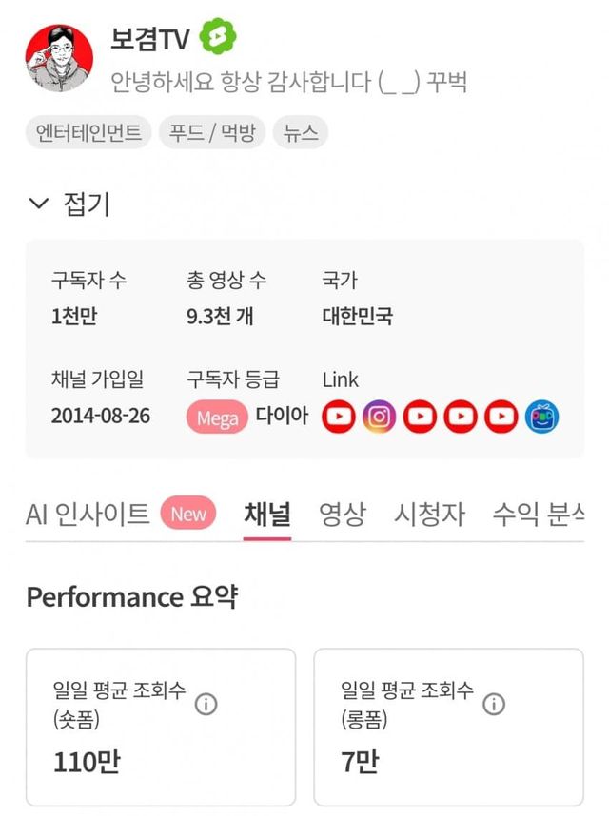Select the 푸드 / 먹방 category tag
The width and height of the screenshot is (609, 816).
click(x=212, y=133)
